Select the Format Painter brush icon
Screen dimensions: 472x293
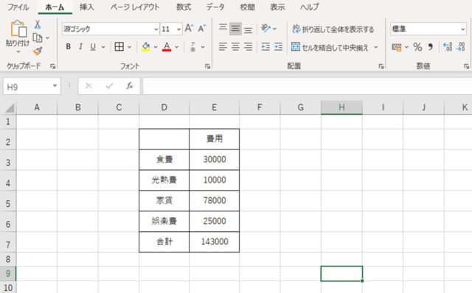(x=38, y=51)
